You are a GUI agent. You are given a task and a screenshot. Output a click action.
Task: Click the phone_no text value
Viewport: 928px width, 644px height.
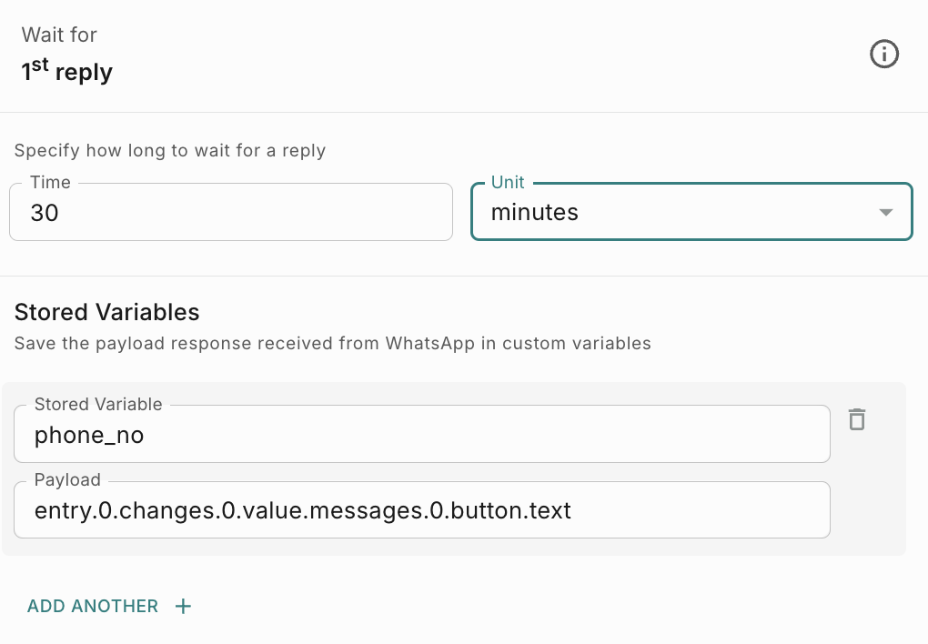[89, 436]
